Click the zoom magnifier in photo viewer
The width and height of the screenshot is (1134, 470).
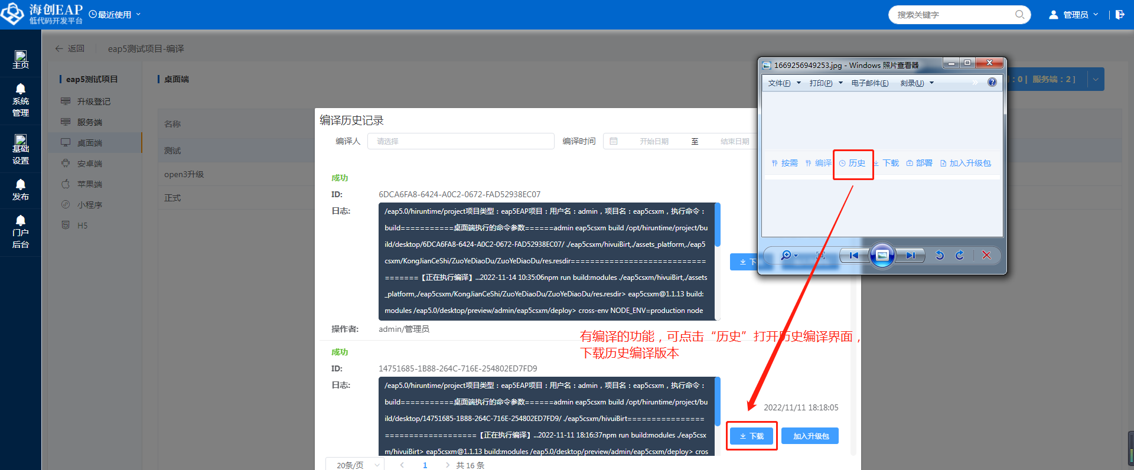786,255
